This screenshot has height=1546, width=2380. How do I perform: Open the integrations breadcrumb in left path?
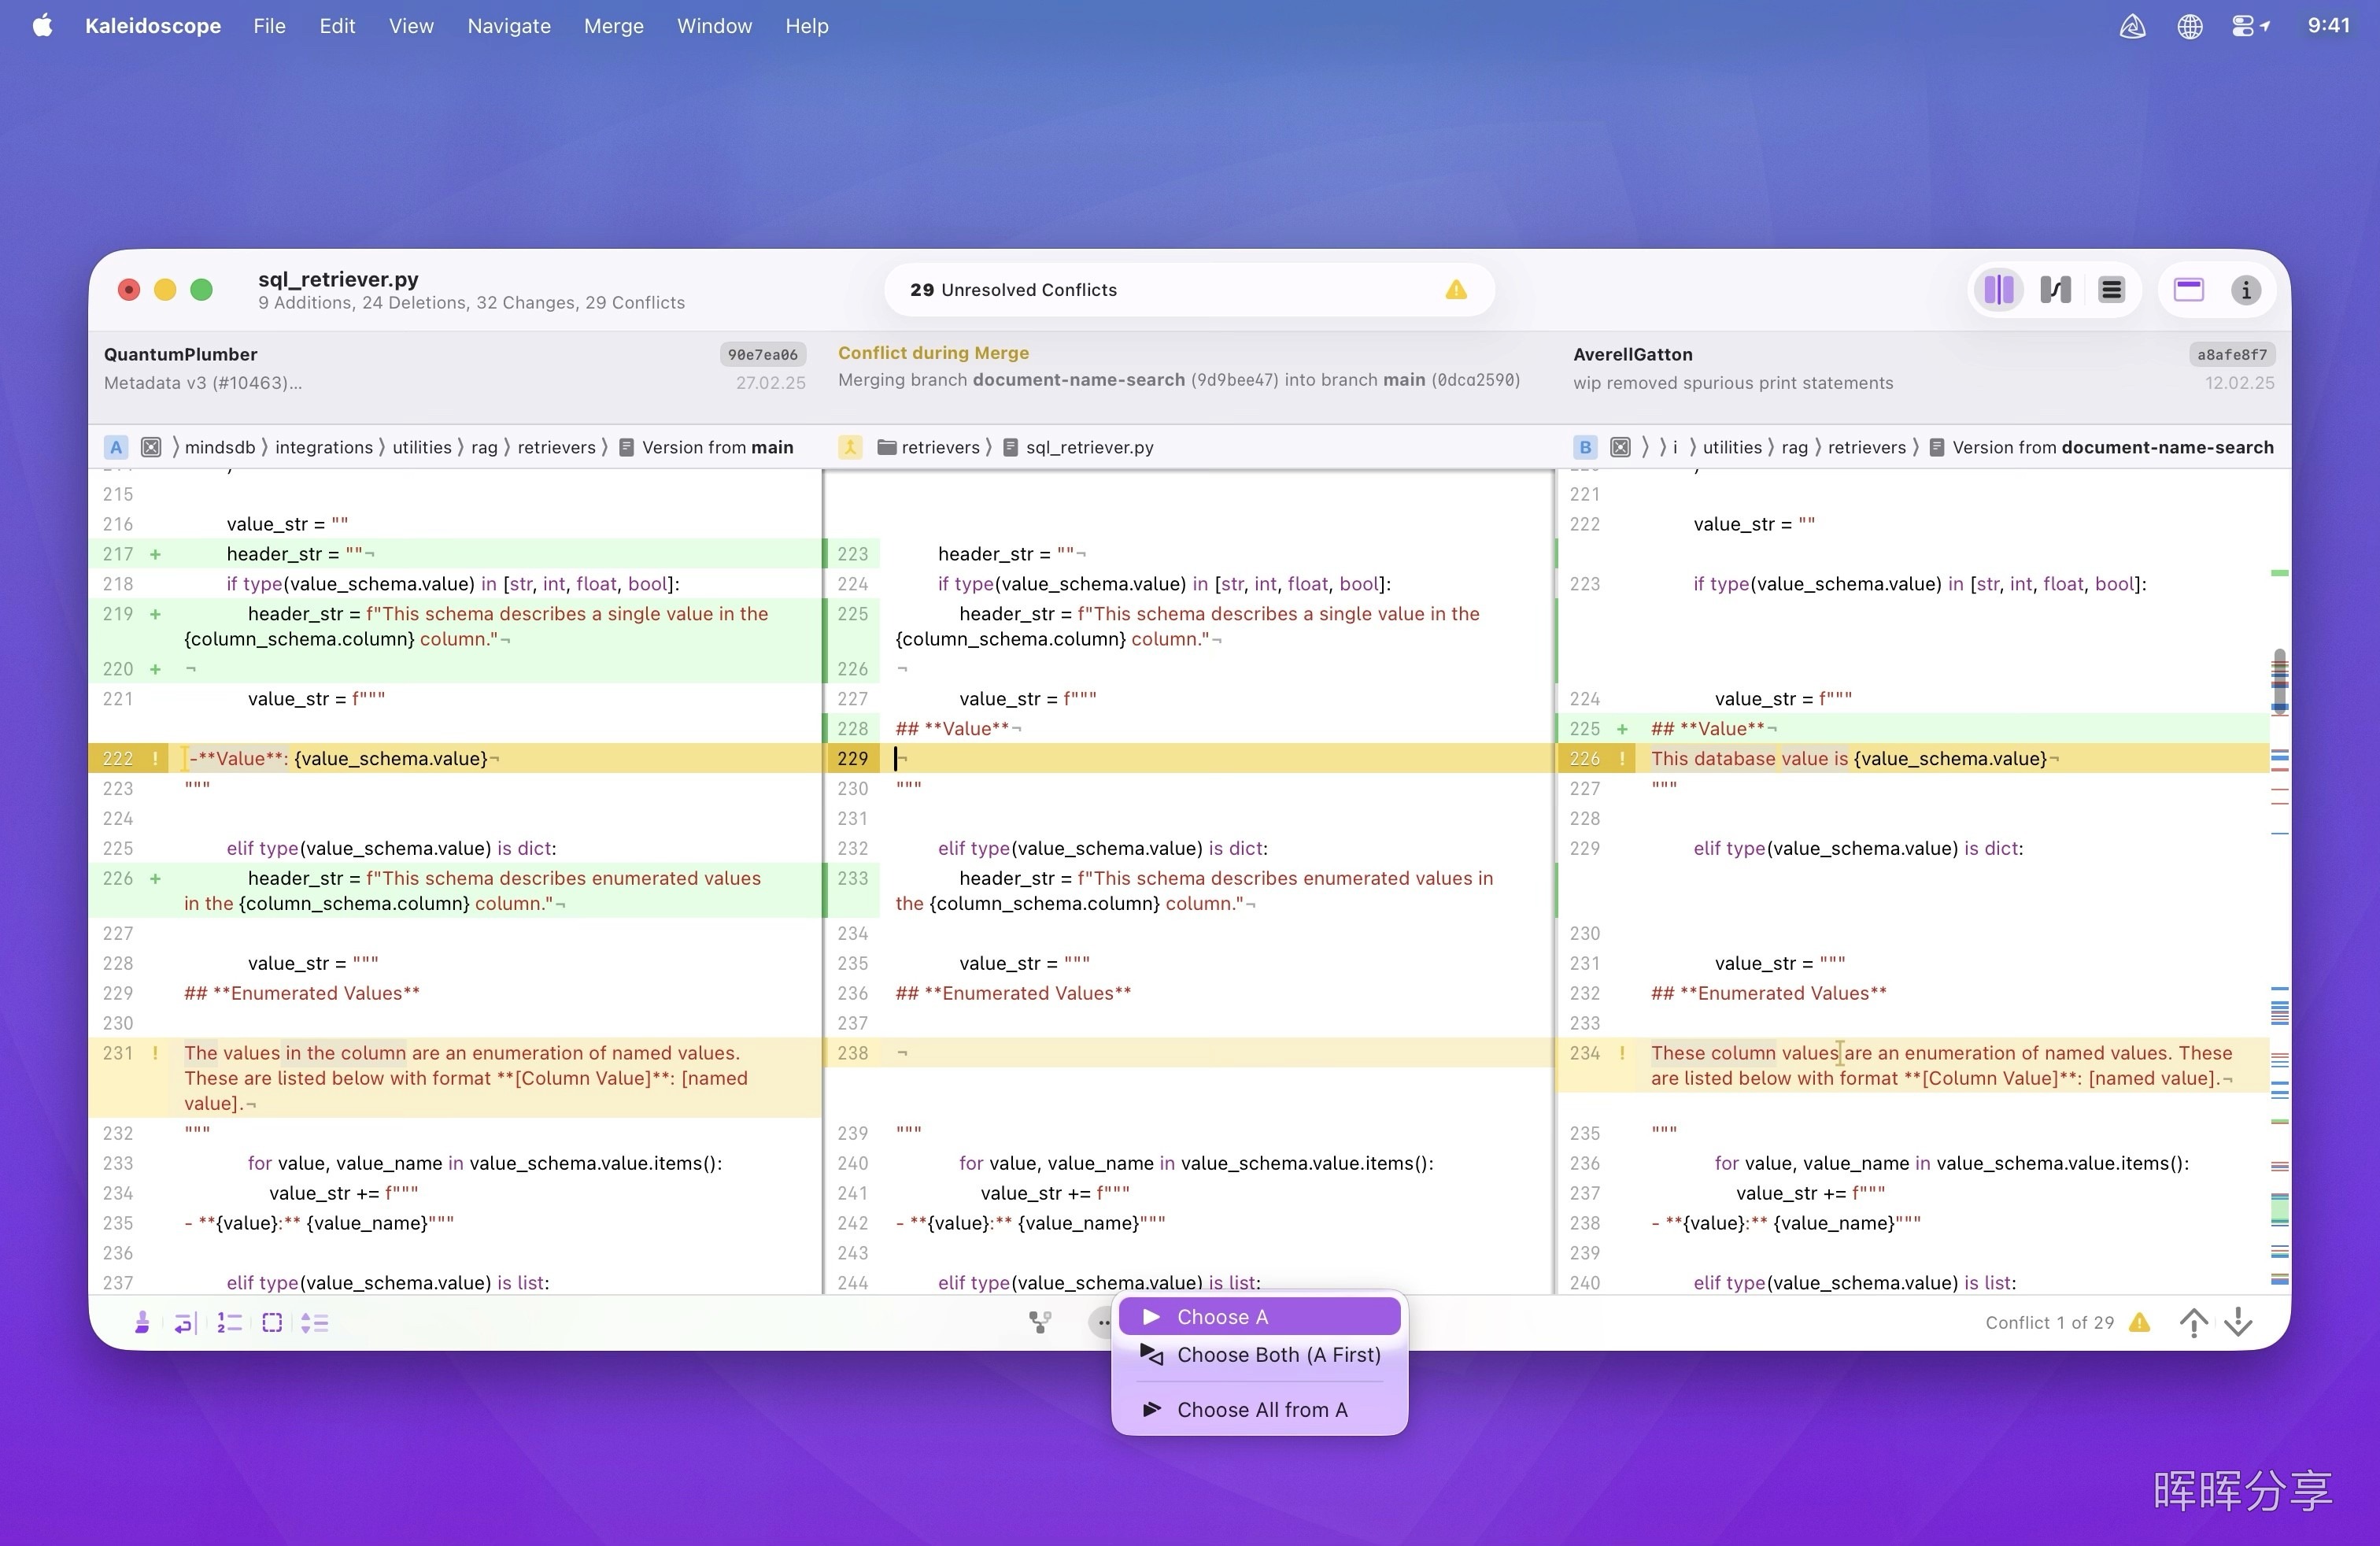324,447
